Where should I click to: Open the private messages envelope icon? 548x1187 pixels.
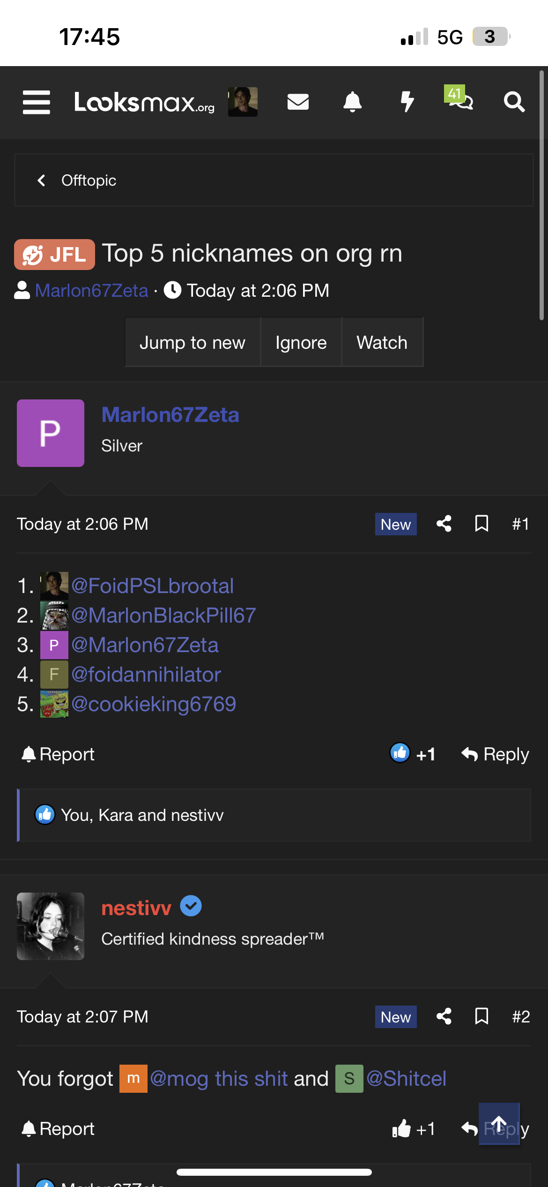(298, 102)
